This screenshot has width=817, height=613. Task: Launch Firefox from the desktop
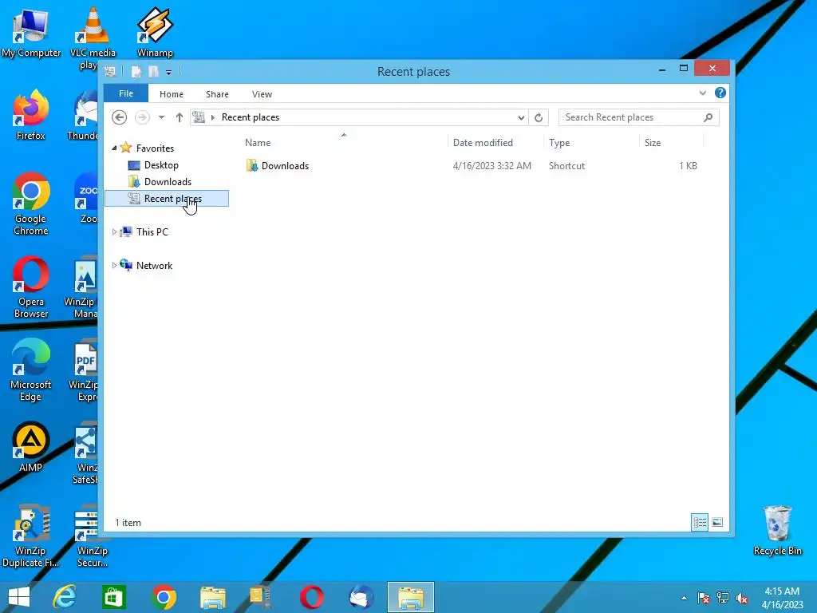pos(31,115)
